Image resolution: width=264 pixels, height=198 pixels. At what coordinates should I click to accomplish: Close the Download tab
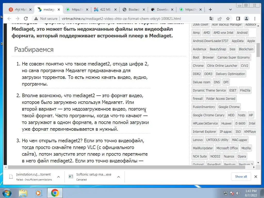[172, 10]
